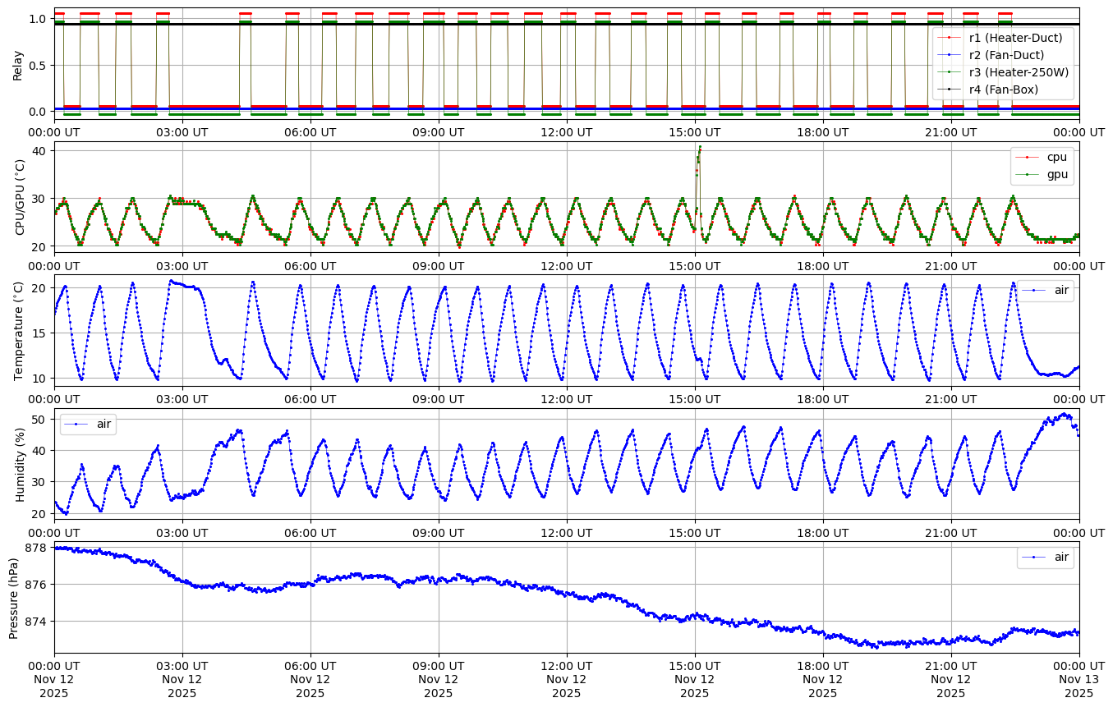Click the CPU/GPU (°C) y-axis label
Viewport: 1113px width, 707px height.
tap(17, 197)
